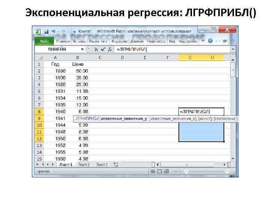270x203 pixels.
Task: Expand the formula bar with arrow
Action: (233, 49)
